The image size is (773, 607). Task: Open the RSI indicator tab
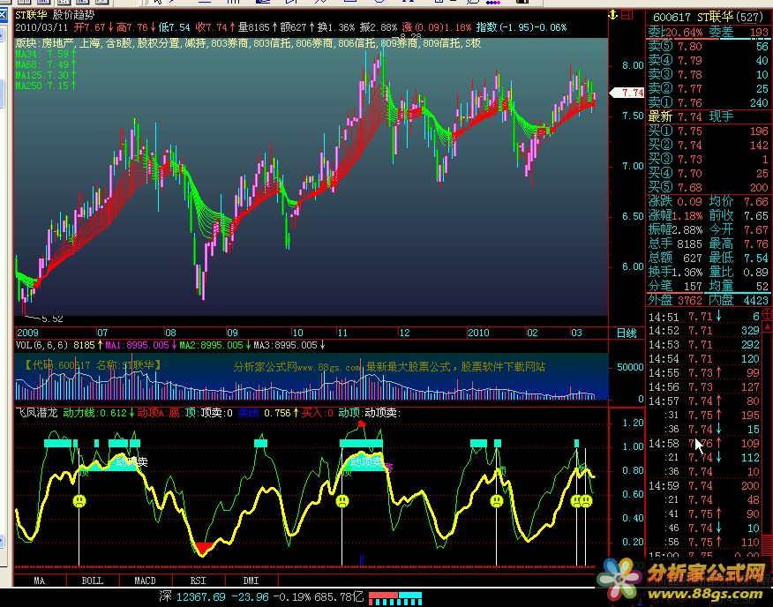point(199,581)
